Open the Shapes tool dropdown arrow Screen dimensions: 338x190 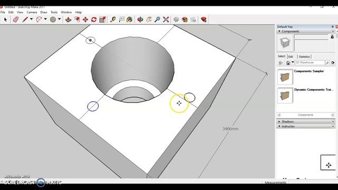[x=59, y=19]
